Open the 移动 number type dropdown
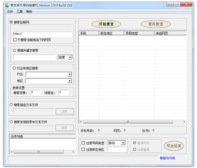197x168 pixels. (x=123, y=143)
